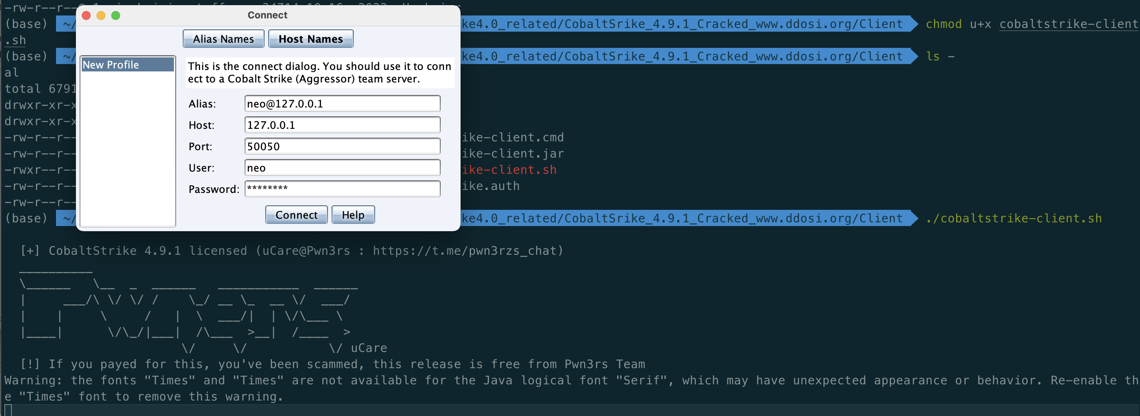Viewport: 1140px width, 416px height.
Task: Maximize the Connect dialog window
Action: coord(115,15)
